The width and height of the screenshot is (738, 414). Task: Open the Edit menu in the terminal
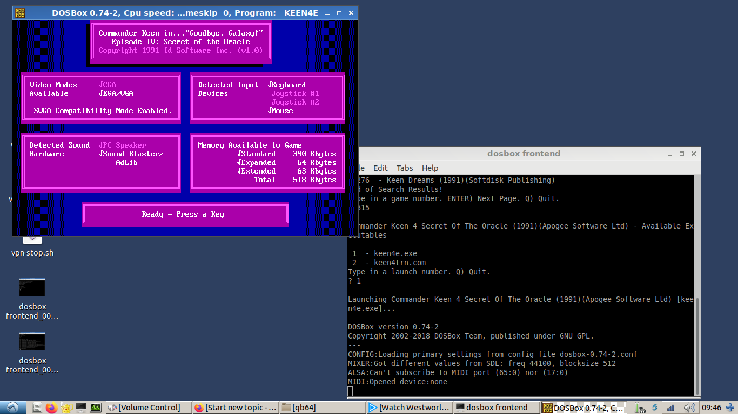click(x=380, y=168)
